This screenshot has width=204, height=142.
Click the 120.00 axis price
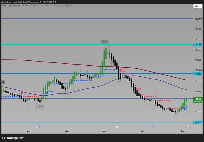coord(198,112)
